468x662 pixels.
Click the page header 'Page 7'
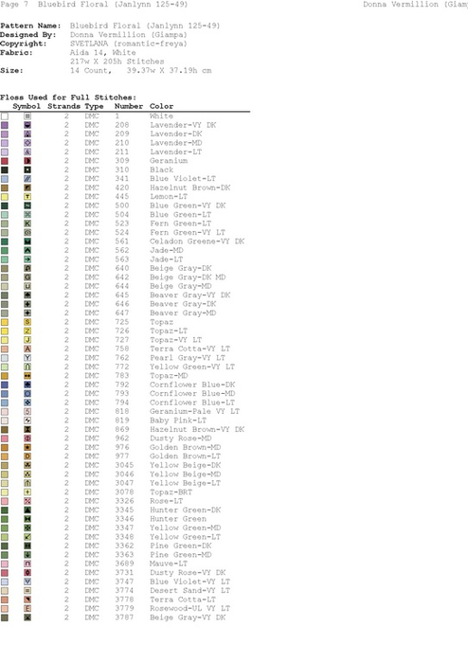point(14,4)
